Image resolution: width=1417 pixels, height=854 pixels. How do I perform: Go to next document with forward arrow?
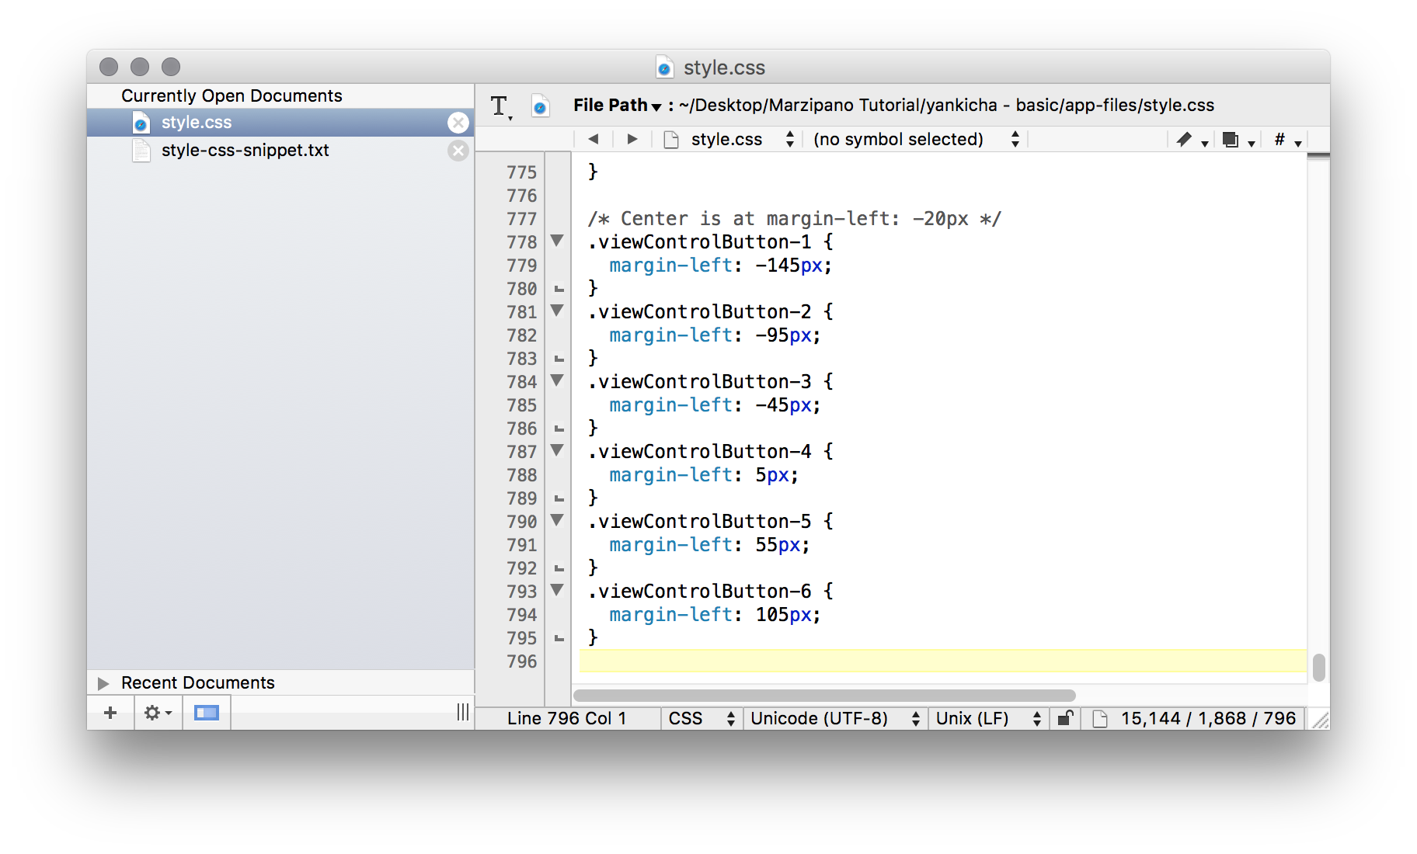pos(632,139)
